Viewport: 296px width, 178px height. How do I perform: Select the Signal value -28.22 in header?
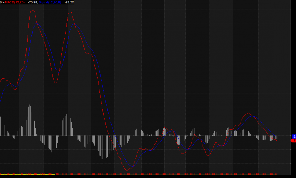point(69,2)
